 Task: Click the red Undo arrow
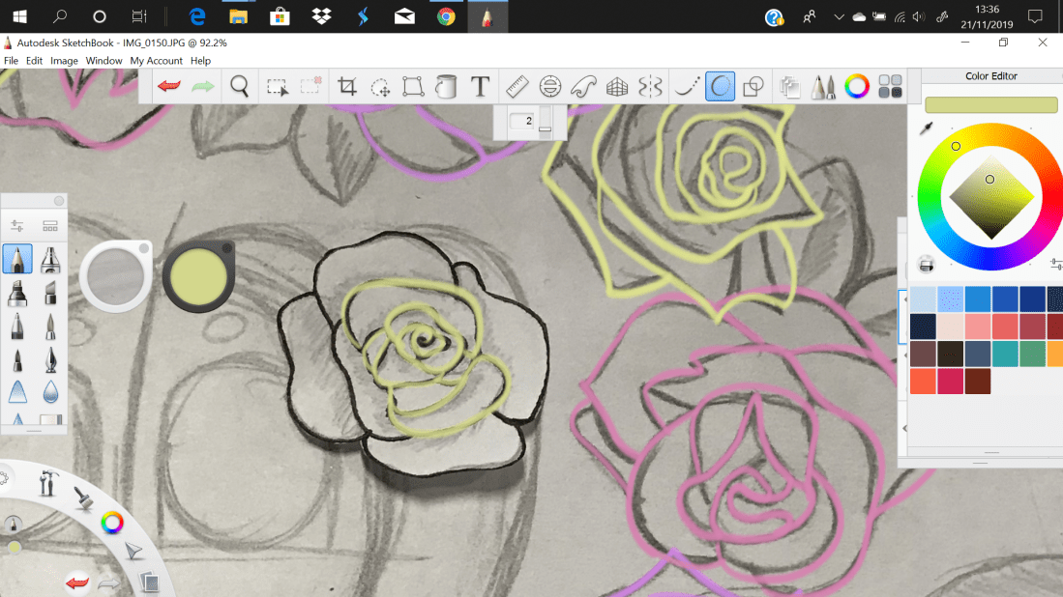tap(171, 86)
